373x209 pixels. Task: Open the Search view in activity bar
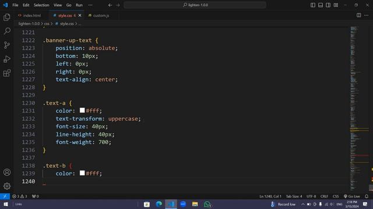coord(7,31)
